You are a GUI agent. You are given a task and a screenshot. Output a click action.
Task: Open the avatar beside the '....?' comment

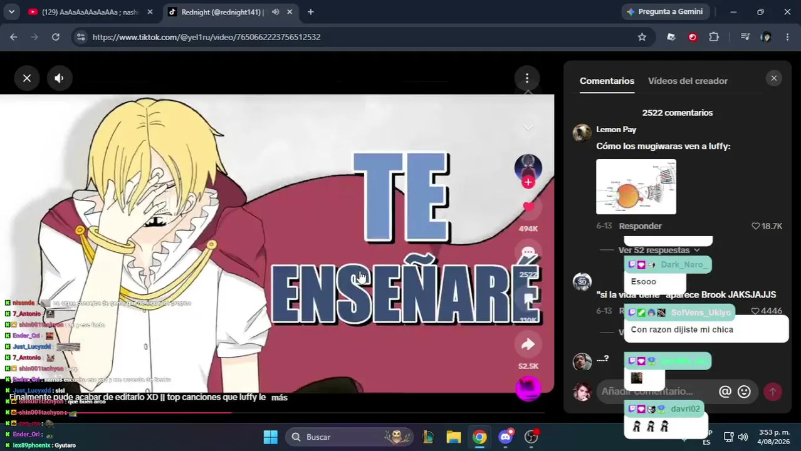coord(582,361)
